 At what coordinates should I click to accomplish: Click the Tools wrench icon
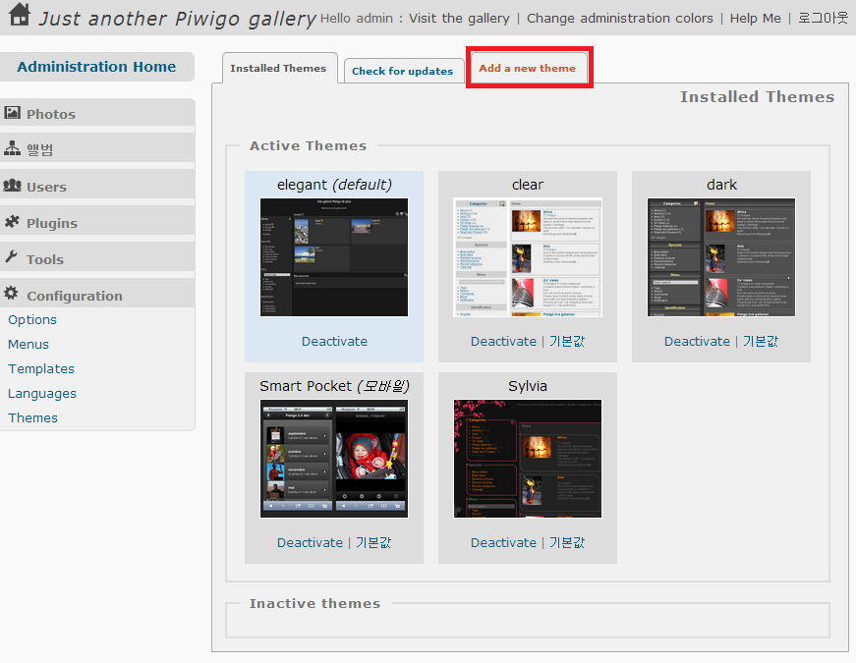[12, 257]
